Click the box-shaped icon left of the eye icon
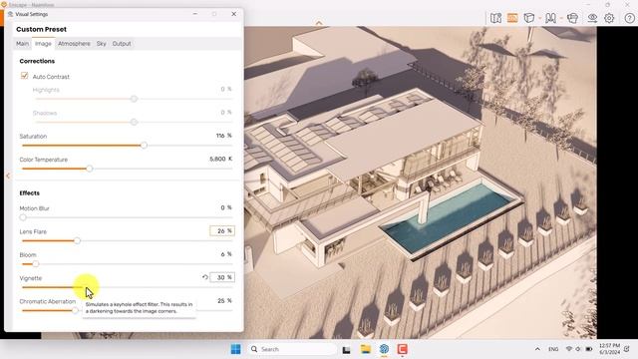The width and height of the screenshot is (638, 359). click(572, 18)
